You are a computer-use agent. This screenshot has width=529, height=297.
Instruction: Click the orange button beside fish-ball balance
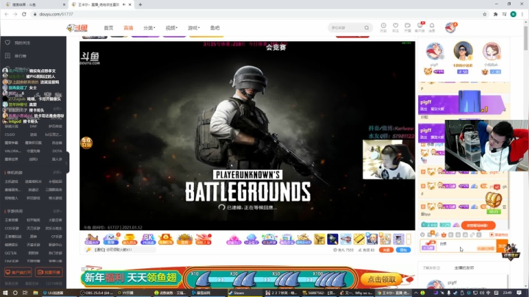click(x=386, y=250)
